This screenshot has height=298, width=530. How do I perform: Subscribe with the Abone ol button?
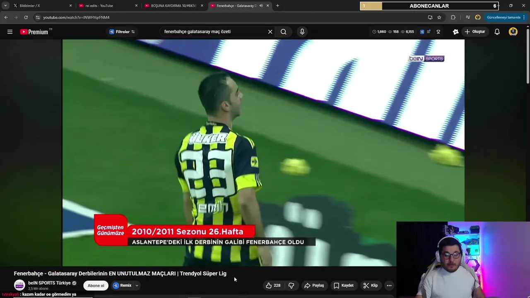coord(96,286)
